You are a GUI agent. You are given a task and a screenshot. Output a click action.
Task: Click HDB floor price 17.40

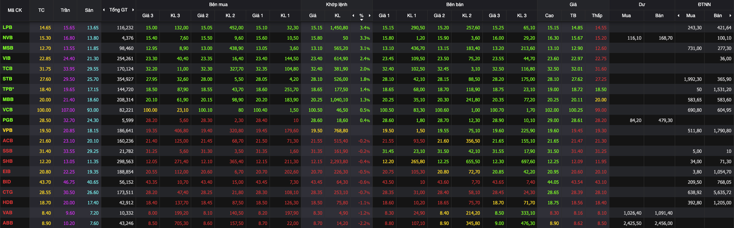click(x=93, y=203)
